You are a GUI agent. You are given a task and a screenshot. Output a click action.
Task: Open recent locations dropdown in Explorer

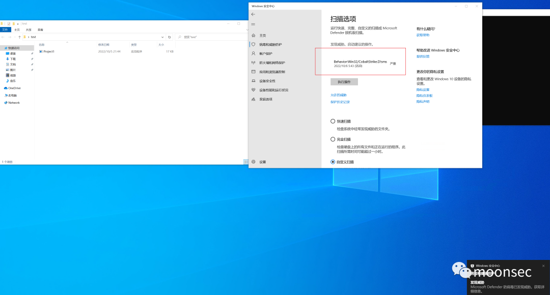(14, 37)
